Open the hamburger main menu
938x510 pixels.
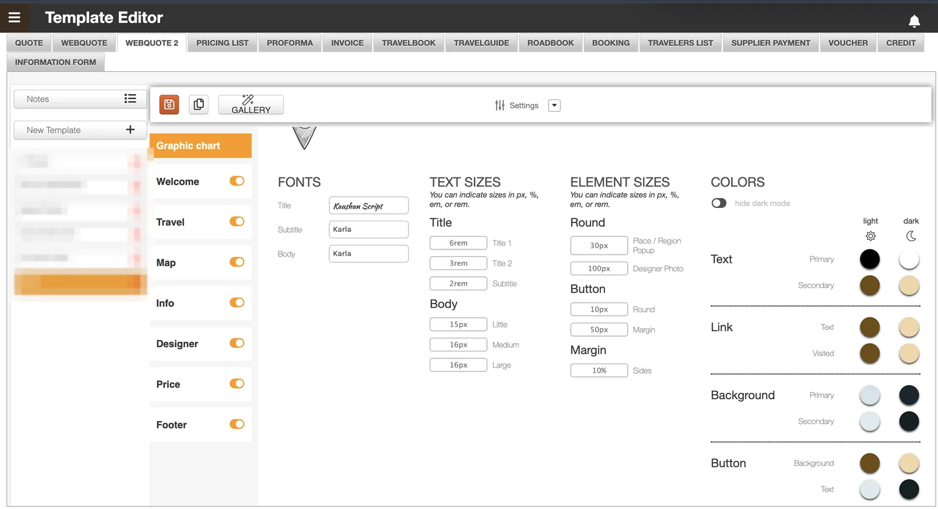(14, 18)
